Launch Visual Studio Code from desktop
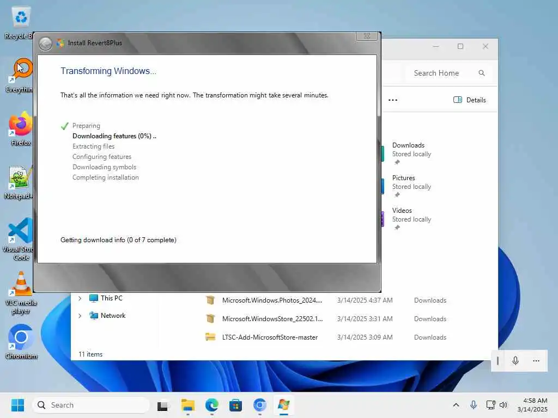558x418 pixels. 19,239
